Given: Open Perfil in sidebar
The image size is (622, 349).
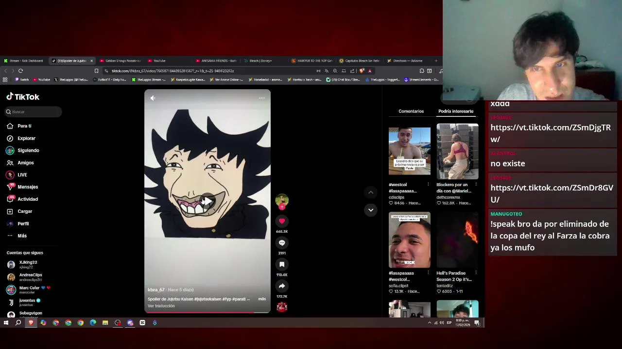Looking at the screenshot, I should tap(18, 223).
